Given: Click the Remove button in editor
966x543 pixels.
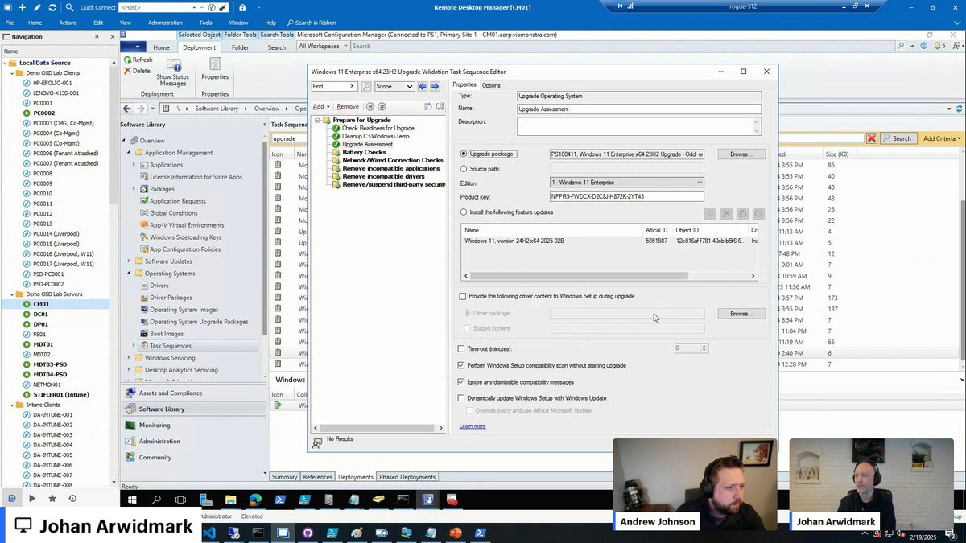Looking at the screenshot, I should point(348,106).
